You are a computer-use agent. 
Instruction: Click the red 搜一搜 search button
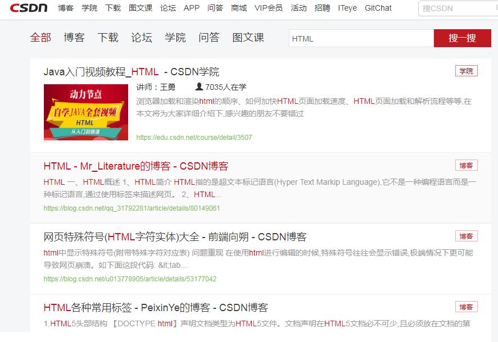462,38
